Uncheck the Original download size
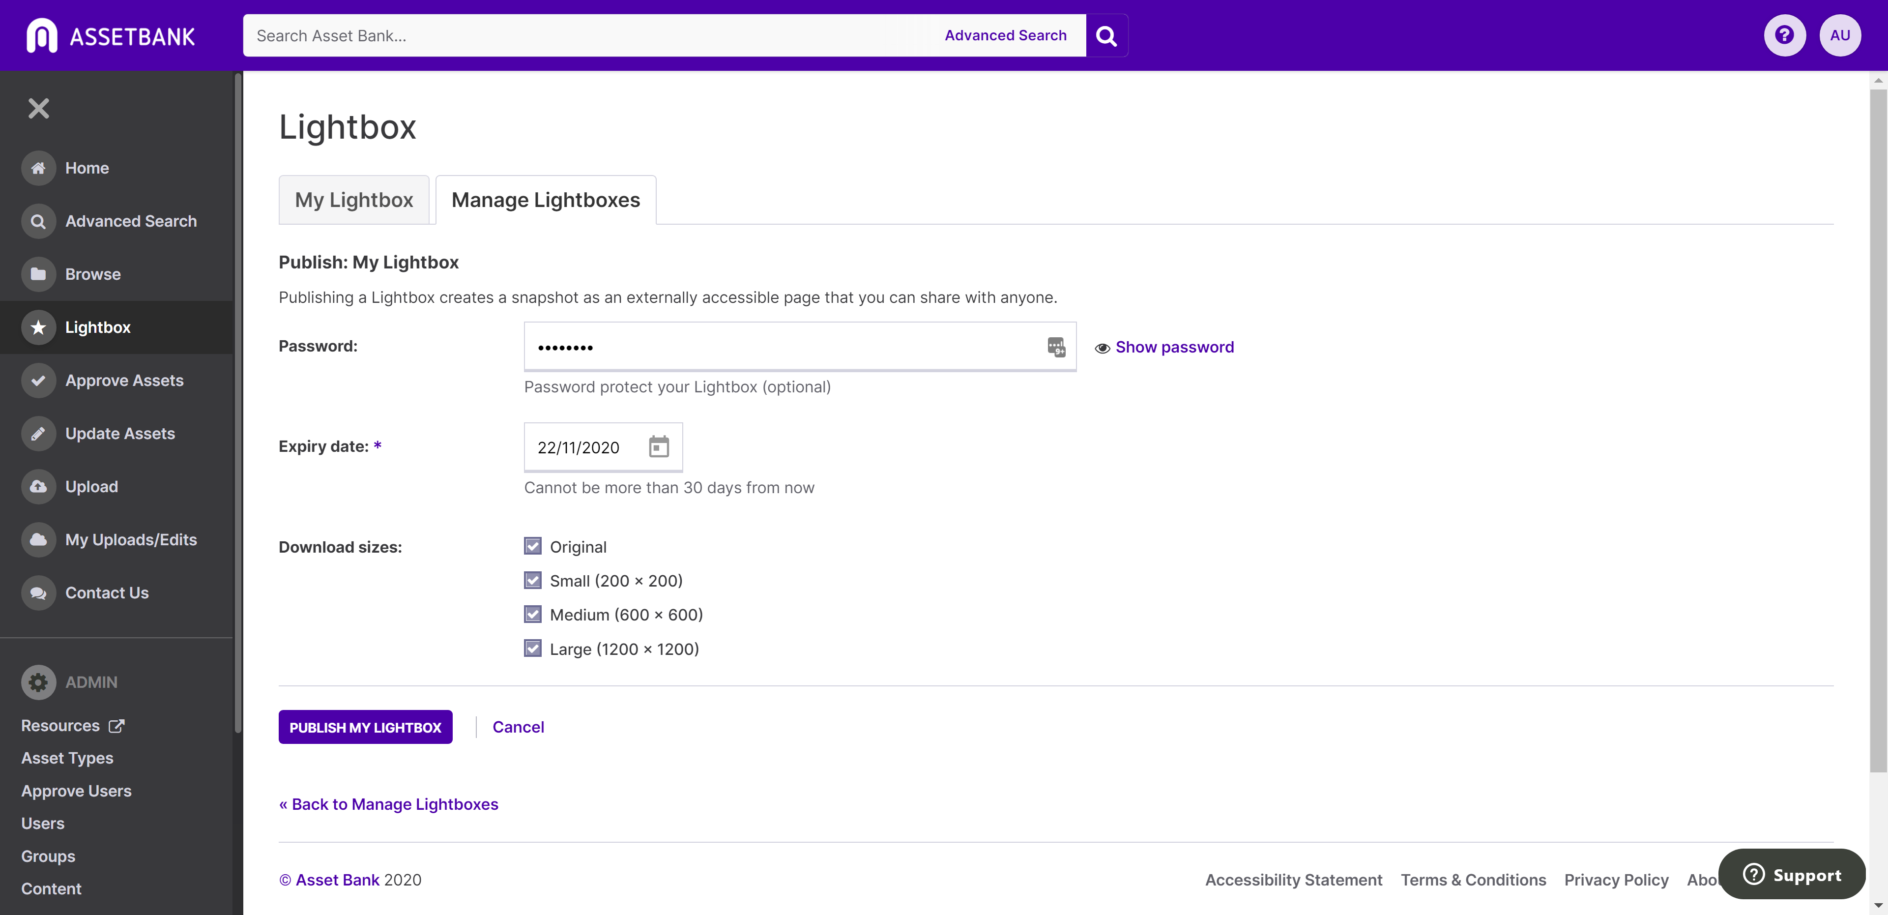The image size is (1888, 915). (533, 546)
